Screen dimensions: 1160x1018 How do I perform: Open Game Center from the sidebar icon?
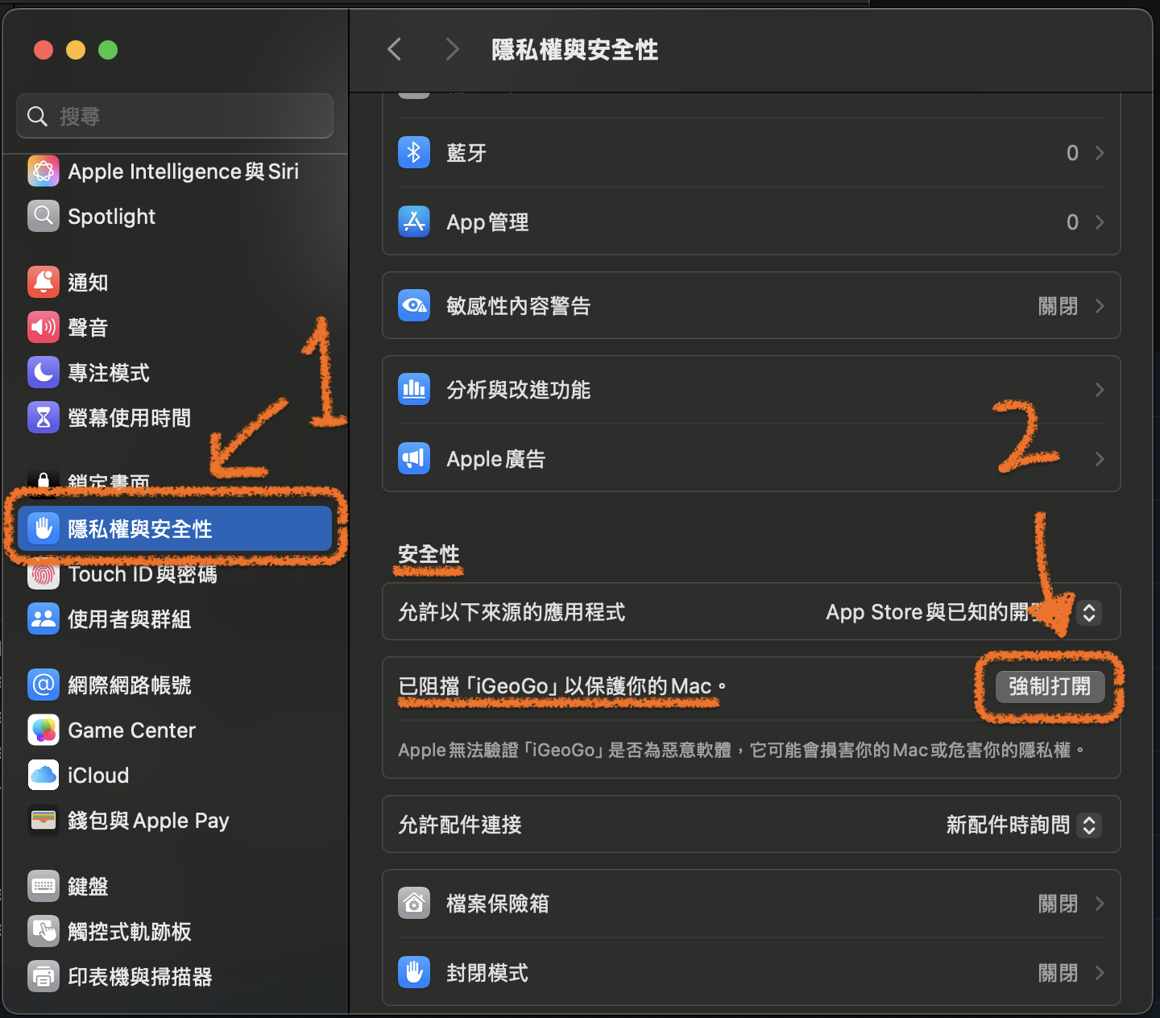[43, 730]
